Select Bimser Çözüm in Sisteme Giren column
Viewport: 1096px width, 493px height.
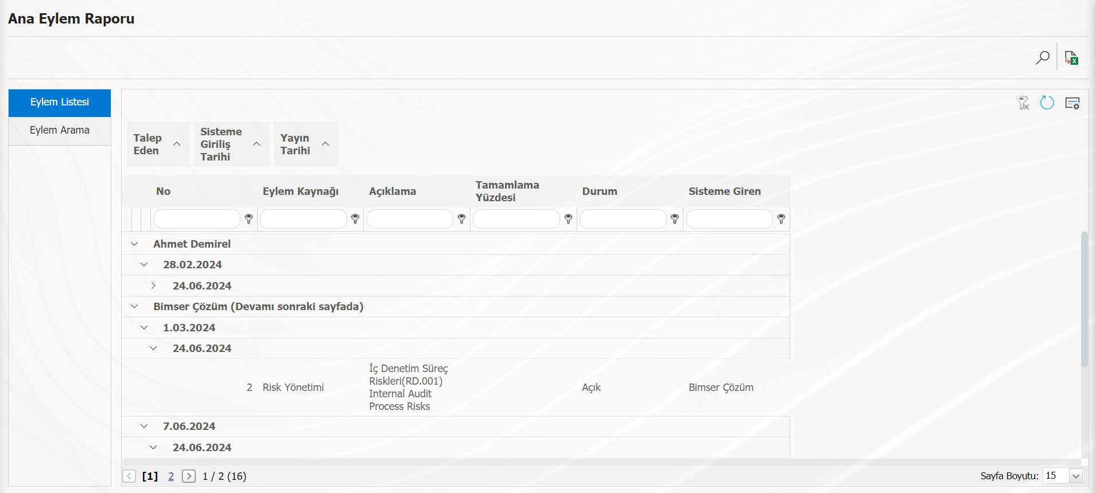click(721, 388)
